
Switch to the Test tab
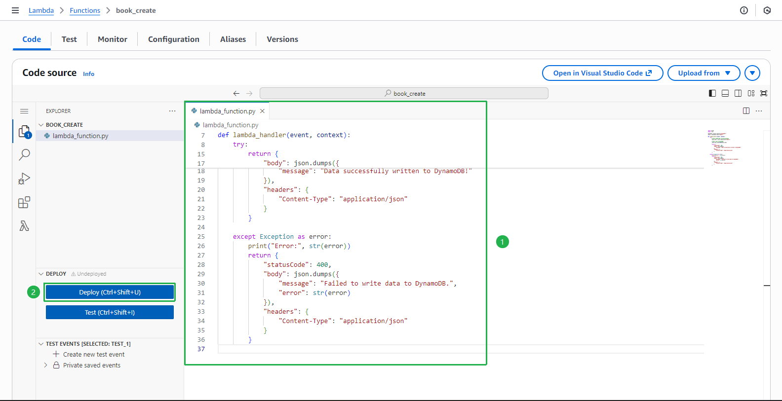(69, 39)
